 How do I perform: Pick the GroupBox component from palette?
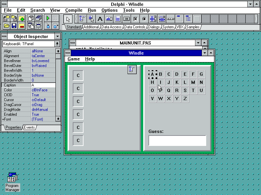point(179,19)
